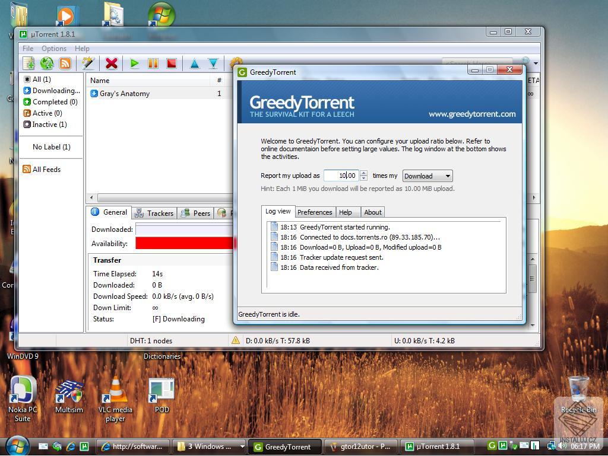Open the RSS Downloader toolbar icon

pyautogui.click(x=65, y=63)
